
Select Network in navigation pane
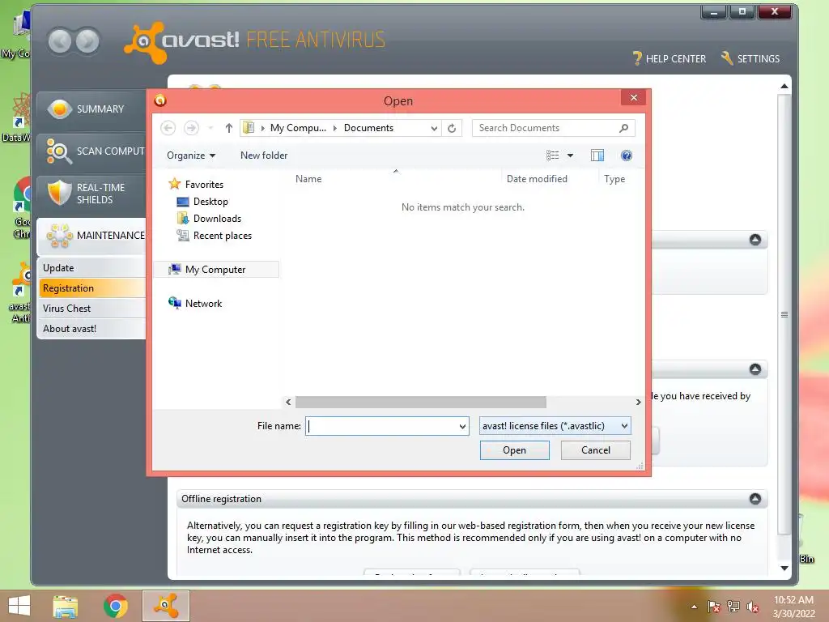[203, 304]
